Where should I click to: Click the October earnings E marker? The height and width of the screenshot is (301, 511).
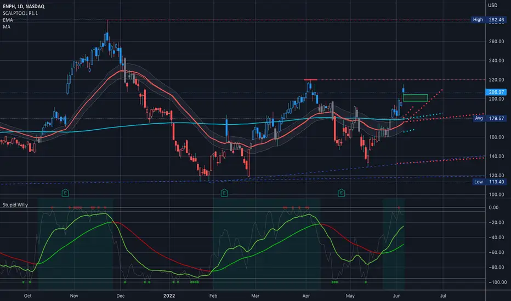65,193
